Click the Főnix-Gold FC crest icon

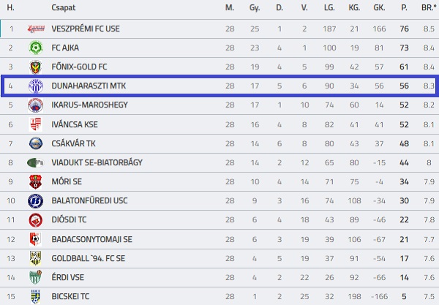point(35,67)
